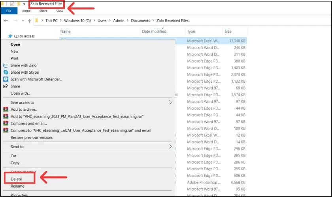Go up one folder level arrow
The height and width of the screenshot is (197, 332).
click(x=29, y=21)
